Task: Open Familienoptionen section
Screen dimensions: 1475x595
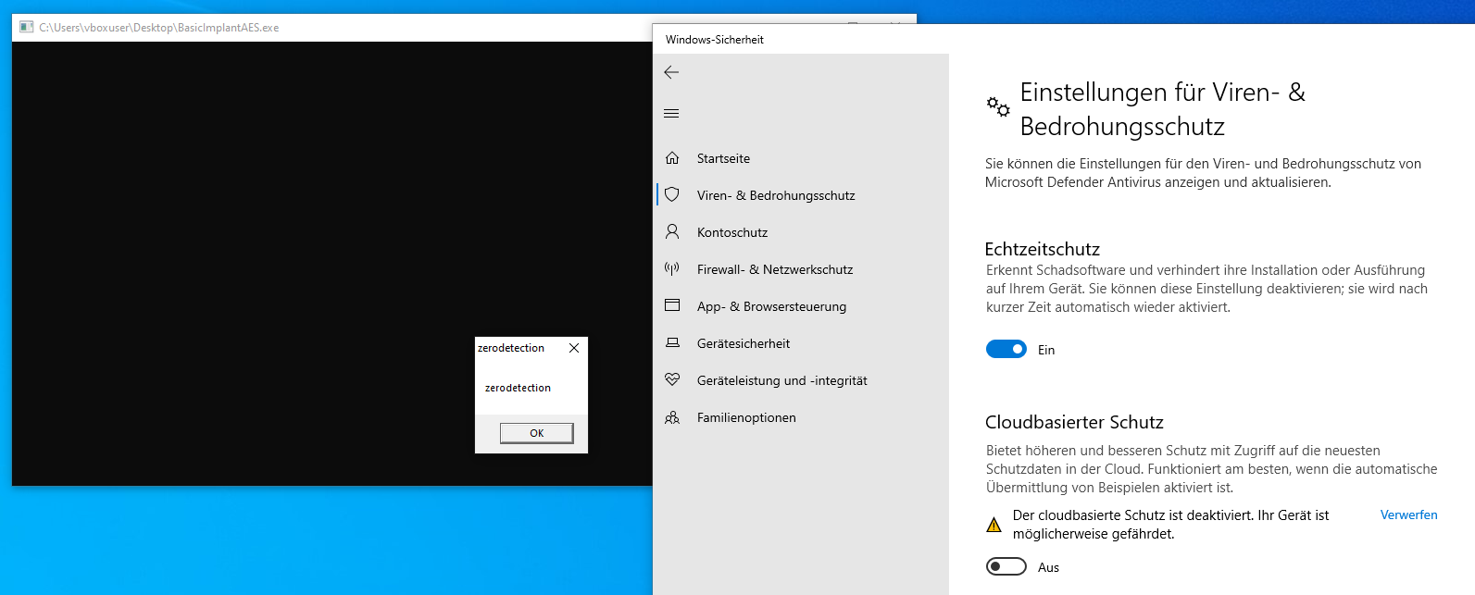Action: pyautogui.click(x=801, y=417)
